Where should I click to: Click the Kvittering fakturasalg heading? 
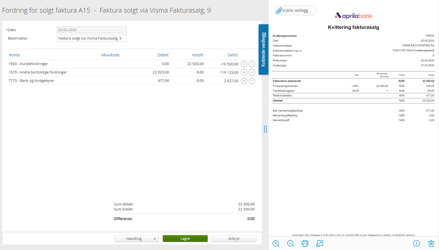[353, 27]
